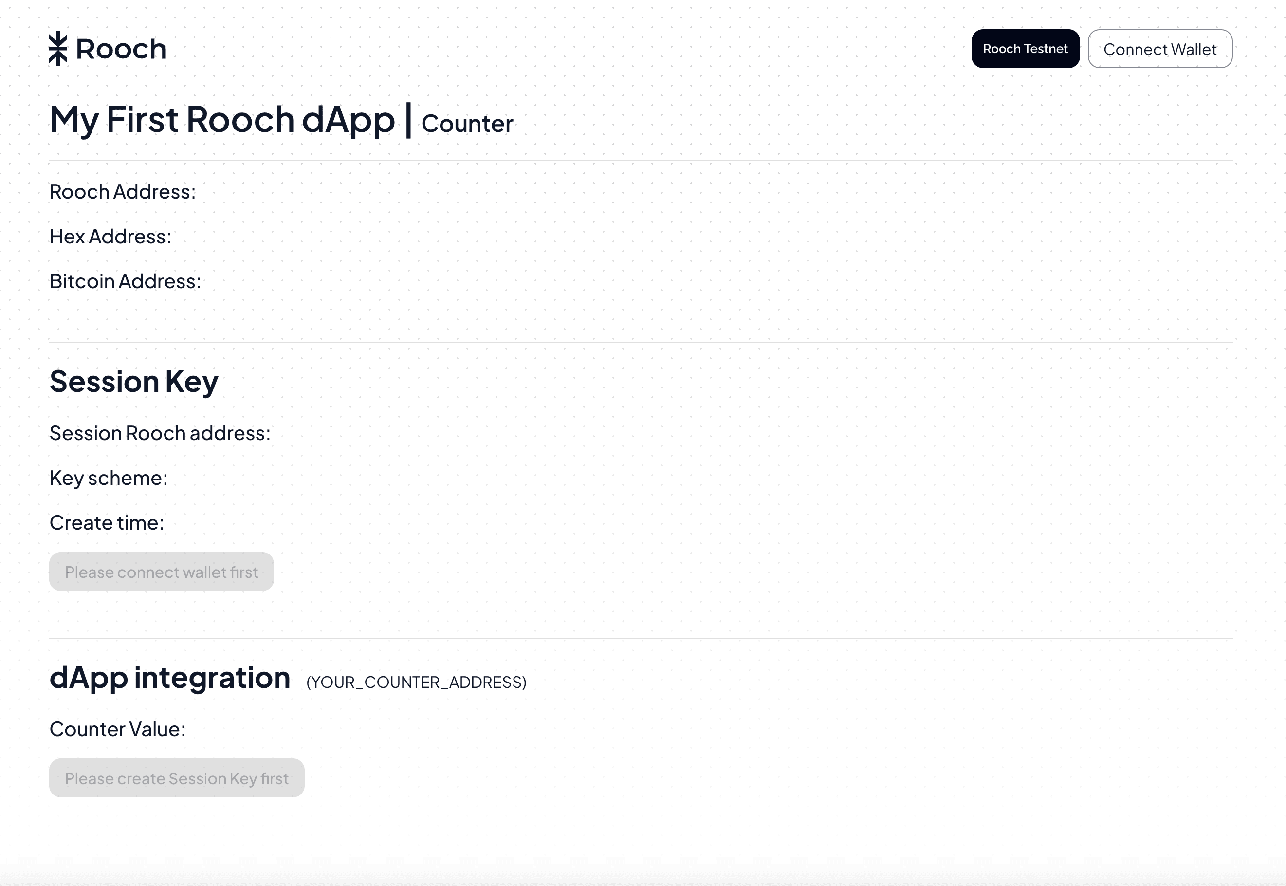Click the Rooch Testnet button
Screen dimensions: 1286x886
point(1025,49)
